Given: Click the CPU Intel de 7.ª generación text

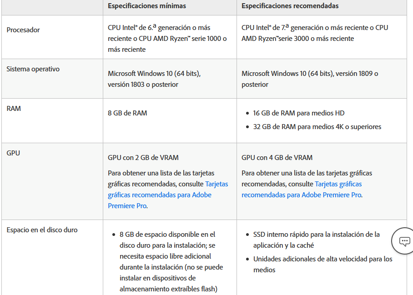Looking at the screenshot, I should tap(314, 33).
